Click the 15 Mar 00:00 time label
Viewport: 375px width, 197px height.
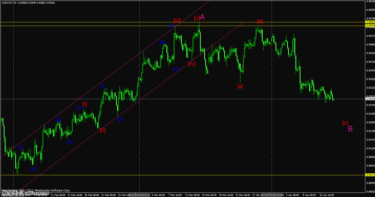point(209,195)
